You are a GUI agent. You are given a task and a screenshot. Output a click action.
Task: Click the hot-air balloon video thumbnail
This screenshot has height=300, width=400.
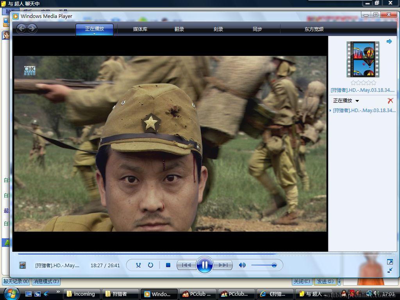(x=363, y=59)
